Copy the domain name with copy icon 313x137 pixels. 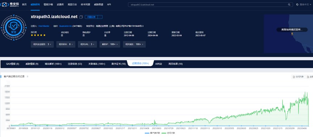81,17
